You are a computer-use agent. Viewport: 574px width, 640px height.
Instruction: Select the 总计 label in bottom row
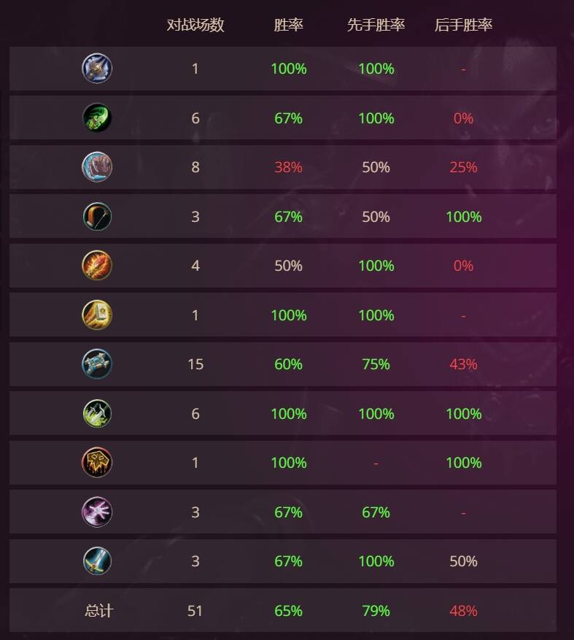coord(98,611)
